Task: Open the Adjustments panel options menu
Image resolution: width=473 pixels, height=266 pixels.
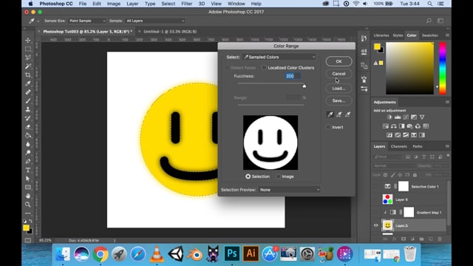Action: tap(447, 102)
